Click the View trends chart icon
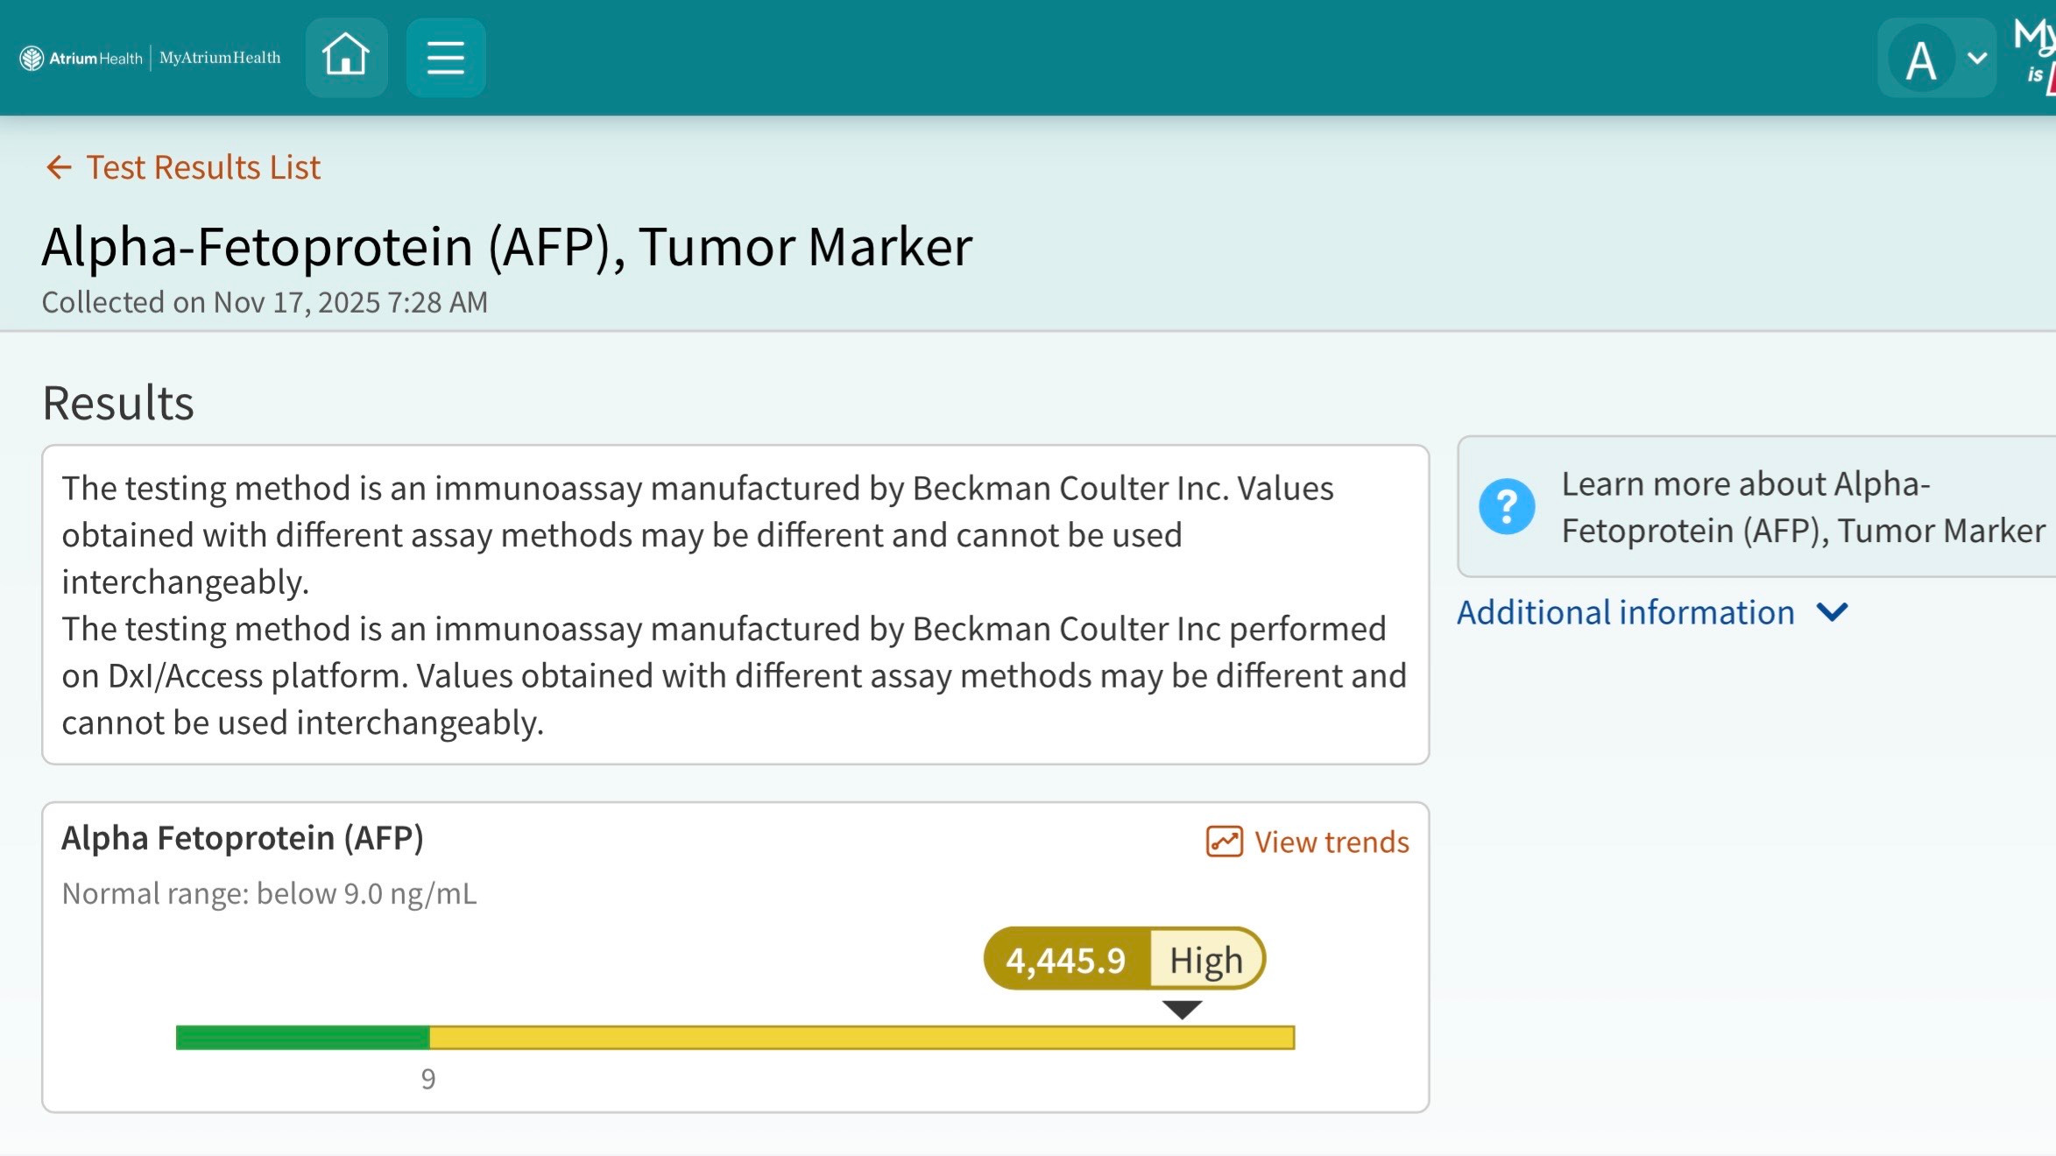Viewport: 2056px width, 1156px height. point(1224,842)
